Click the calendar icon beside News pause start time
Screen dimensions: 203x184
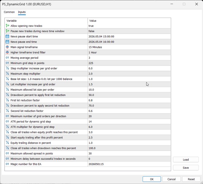7,36
